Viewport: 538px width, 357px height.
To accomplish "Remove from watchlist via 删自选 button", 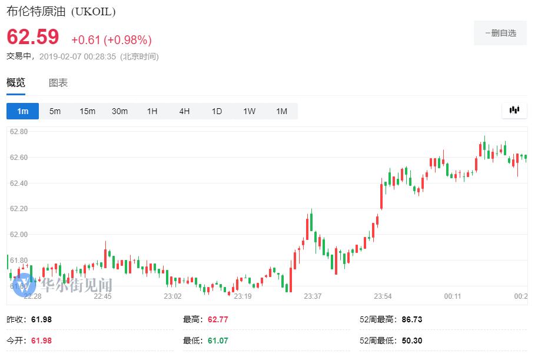I will point(500,33).
